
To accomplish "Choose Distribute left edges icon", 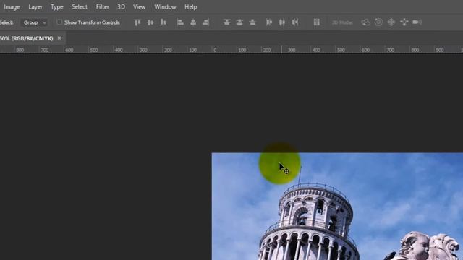I will (269, 22).
